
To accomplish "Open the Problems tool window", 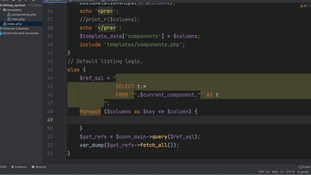I will [x=19, y=167].
